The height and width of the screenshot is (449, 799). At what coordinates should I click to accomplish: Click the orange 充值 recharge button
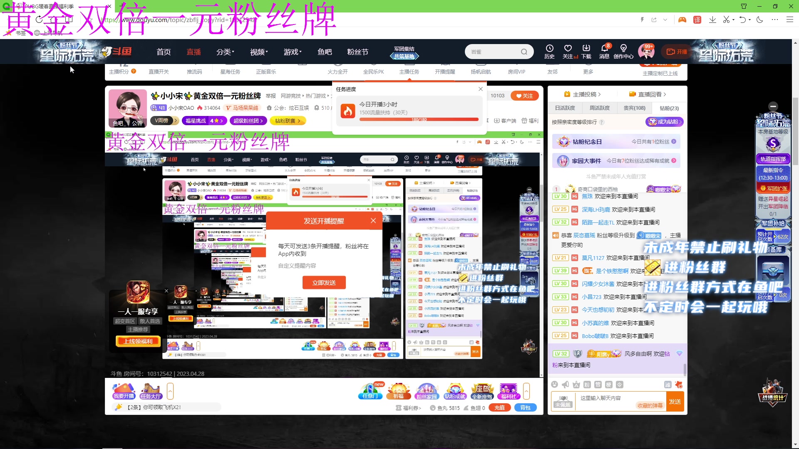coord(499,407)
